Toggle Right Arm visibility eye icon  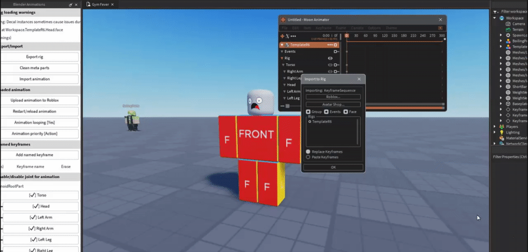point(331,72)
